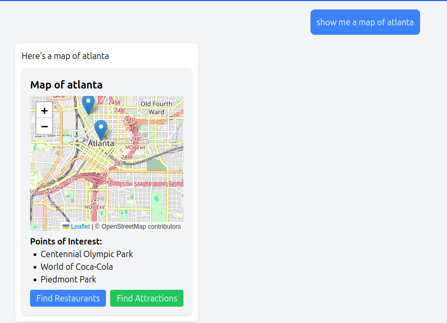Click the Atlanta city label on the map

(x=101, y=143)
